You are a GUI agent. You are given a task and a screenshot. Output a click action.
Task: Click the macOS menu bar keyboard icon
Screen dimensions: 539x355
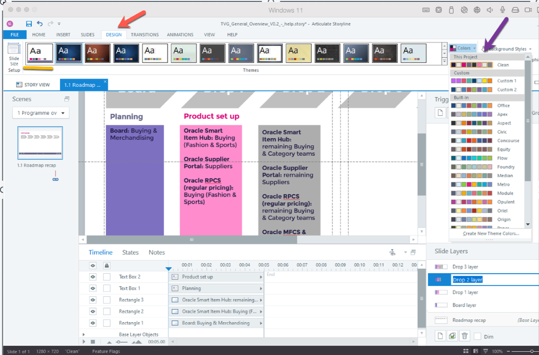(x=426, y=10)
